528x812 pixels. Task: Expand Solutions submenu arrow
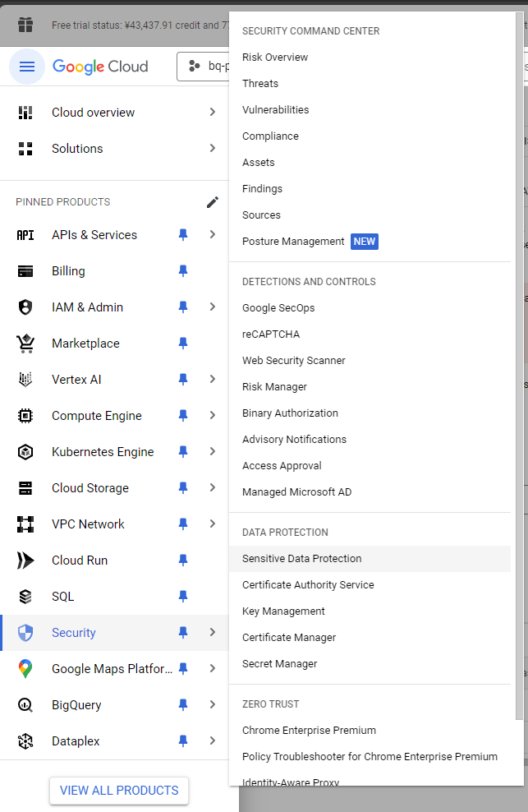(x=212, y=148)
